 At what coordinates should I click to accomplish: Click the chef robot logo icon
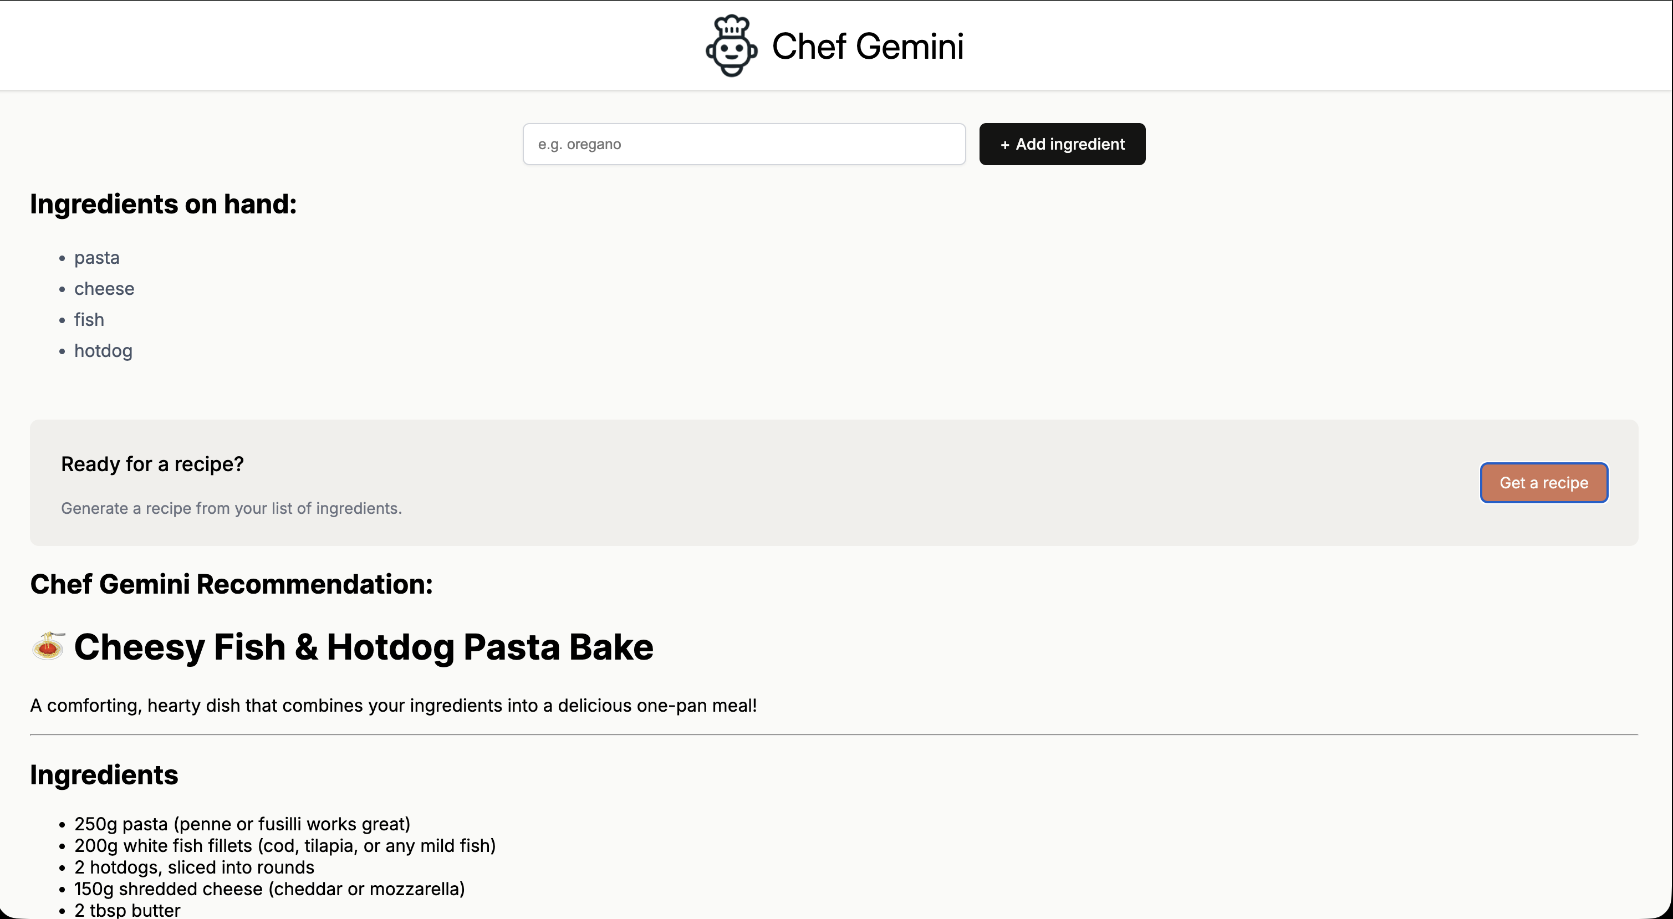point(731,45)
